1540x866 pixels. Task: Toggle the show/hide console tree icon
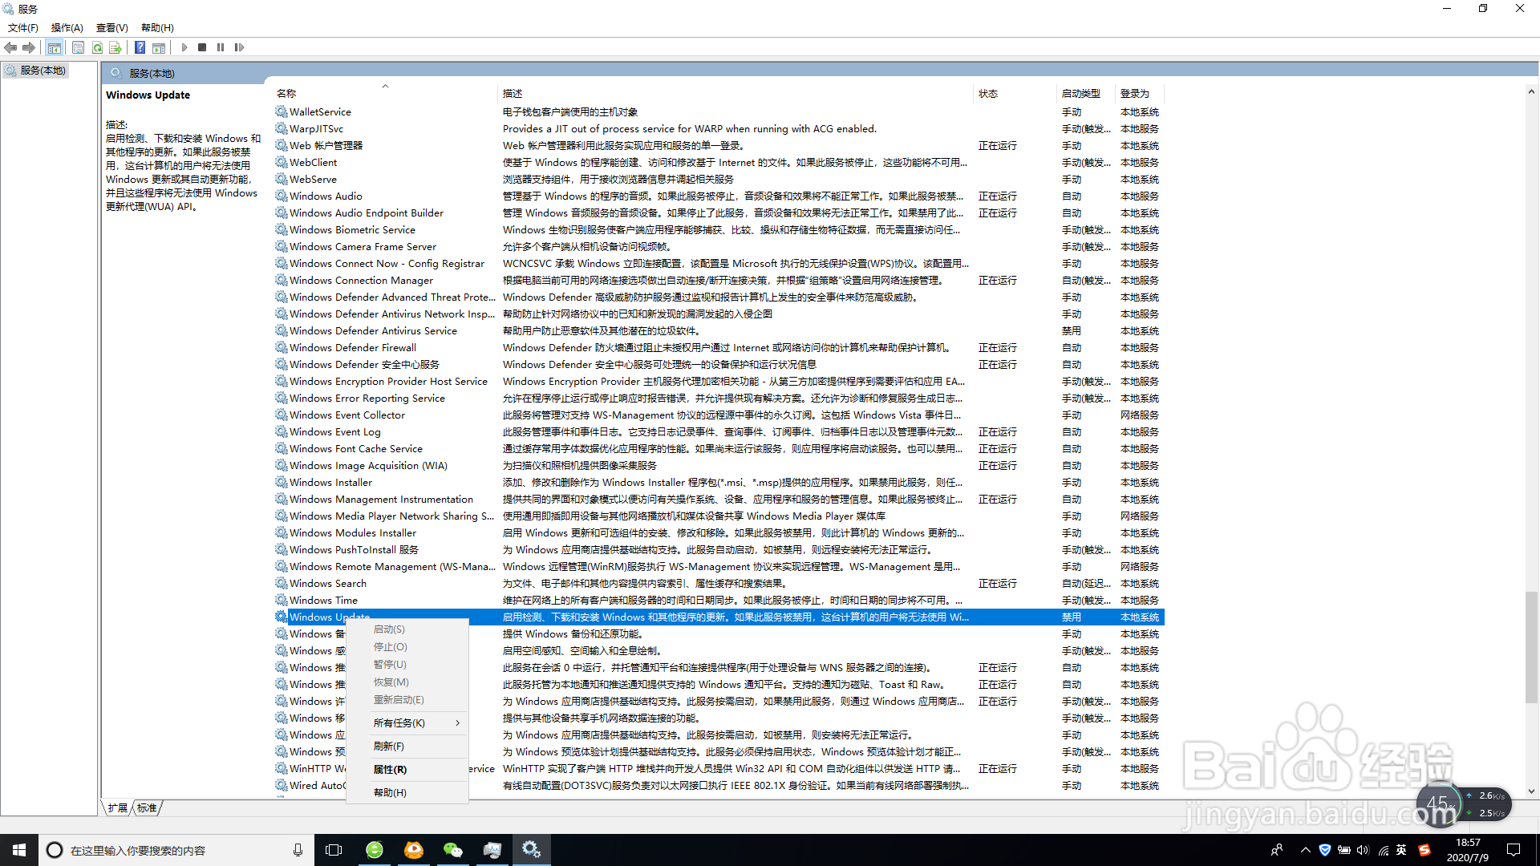54,47
